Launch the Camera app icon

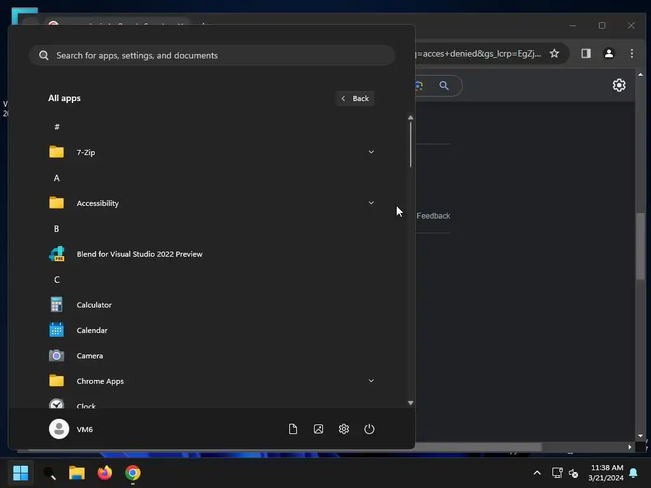[57, 356]
